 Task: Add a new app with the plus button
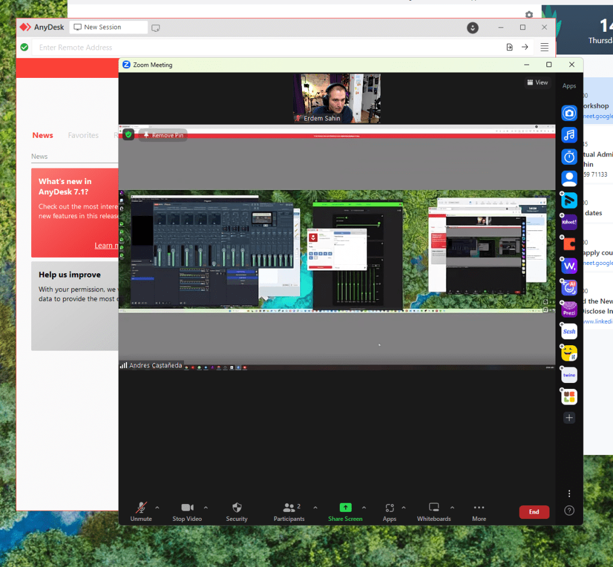[569, 418]
